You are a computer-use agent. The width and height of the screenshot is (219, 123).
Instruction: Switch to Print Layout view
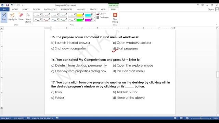point(181,118)
